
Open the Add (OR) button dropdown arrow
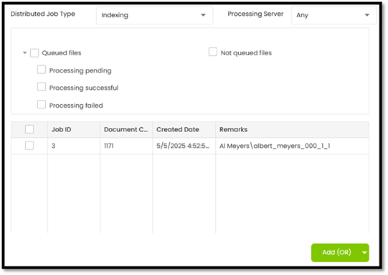(364, 253)
